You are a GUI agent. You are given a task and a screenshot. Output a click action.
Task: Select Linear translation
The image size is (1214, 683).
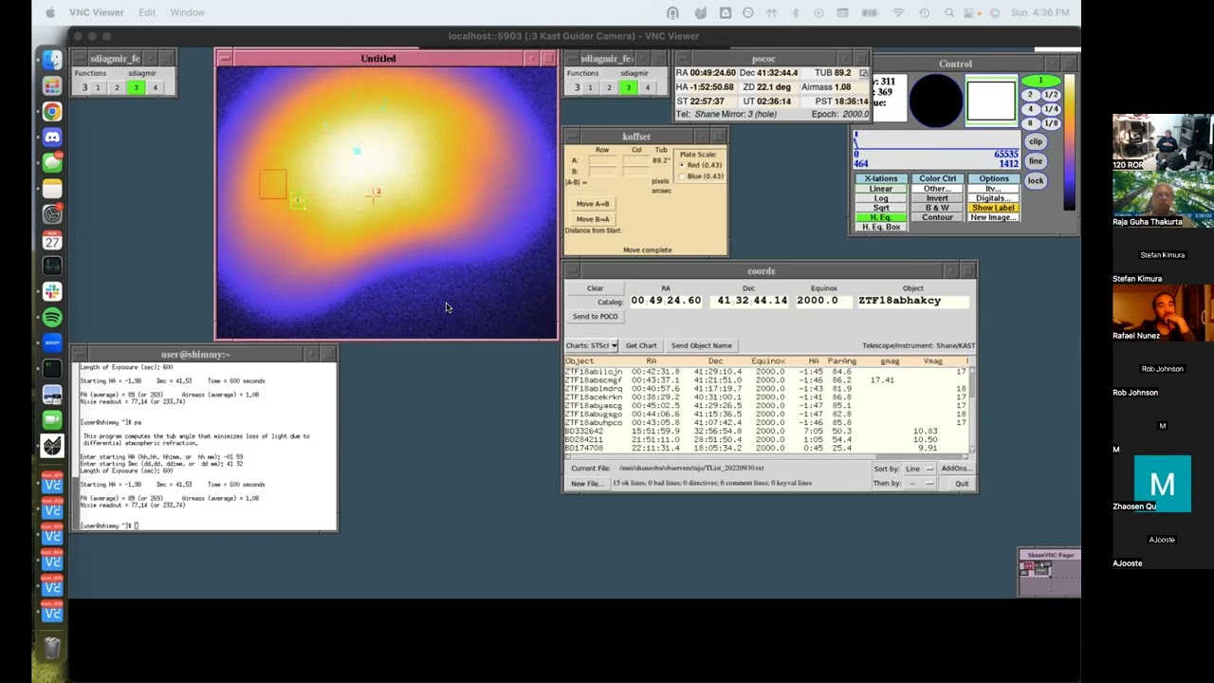pyautogui.click(x=881, y=189)
